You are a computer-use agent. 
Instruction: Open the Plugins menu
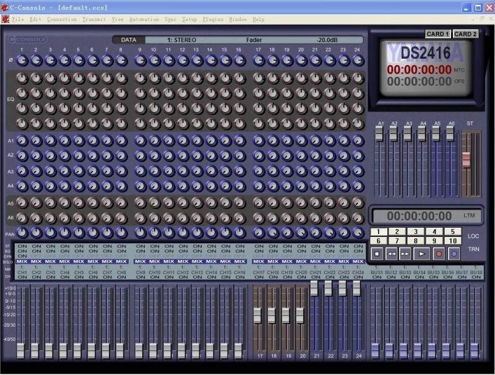[213, 19]
